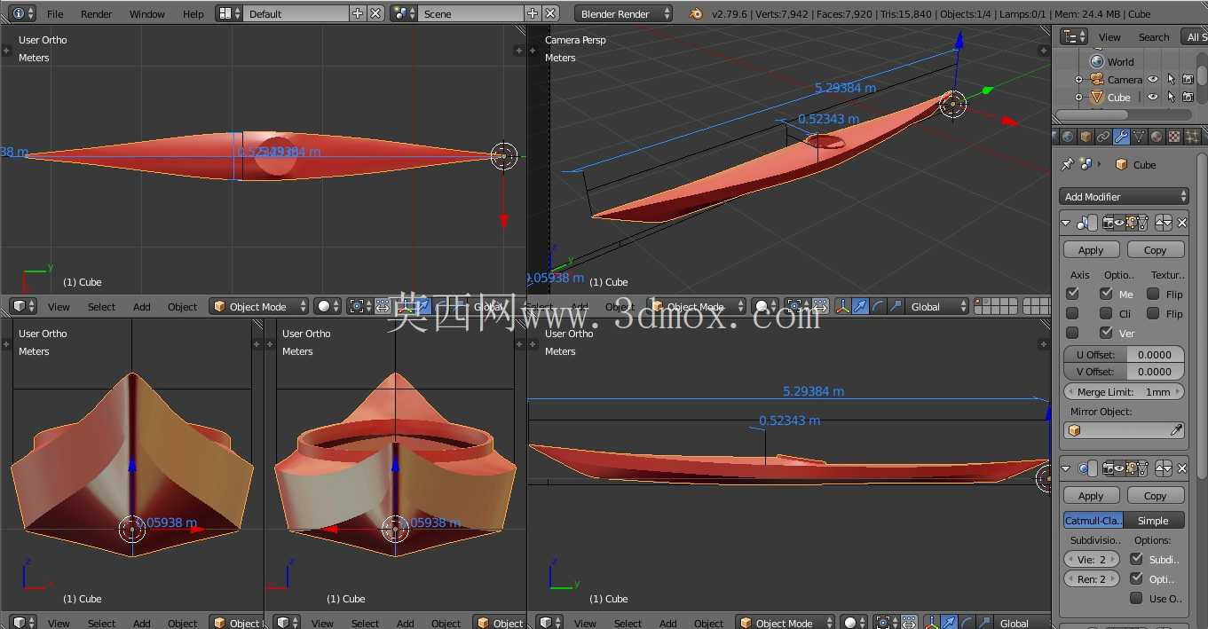Enable the Cli (Clipping) option checkbox
Viewport: 1208px width, 629px height.
point(1105,313)
